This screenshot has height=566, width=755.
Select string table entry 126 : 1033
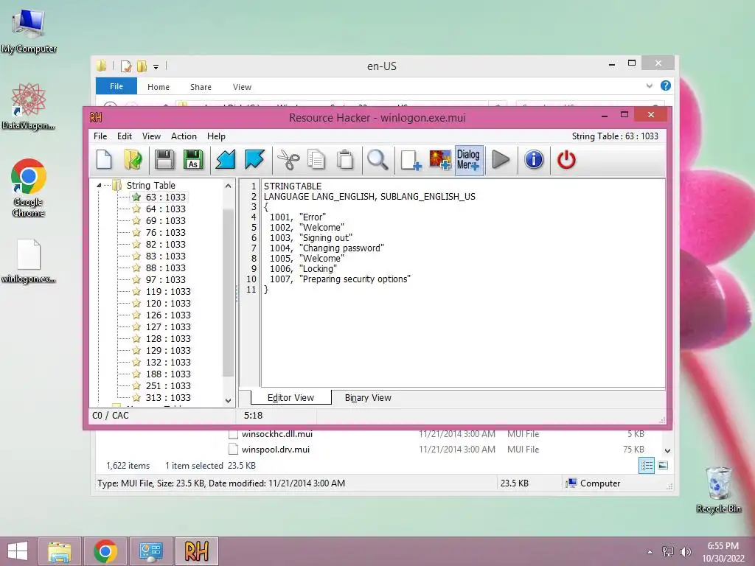168,315
